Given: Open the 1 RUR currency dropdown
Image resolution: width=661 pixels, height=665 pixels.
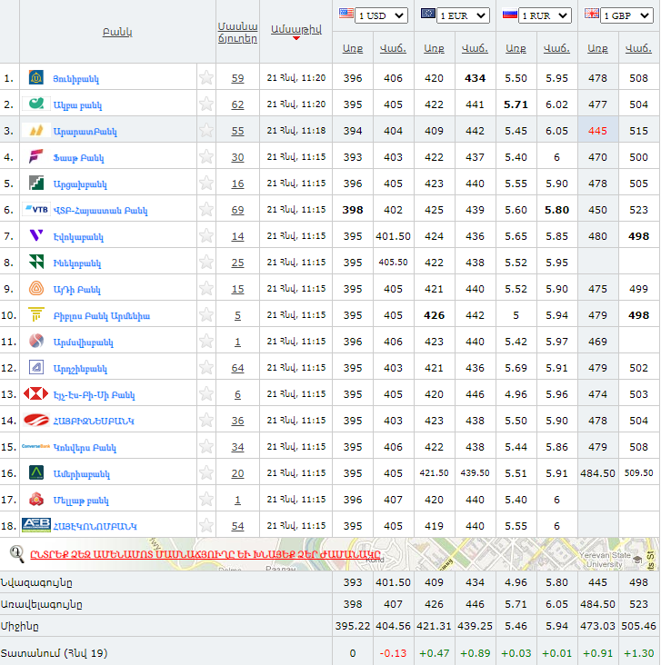Looking at the screenshot, I should click(546, 15).
